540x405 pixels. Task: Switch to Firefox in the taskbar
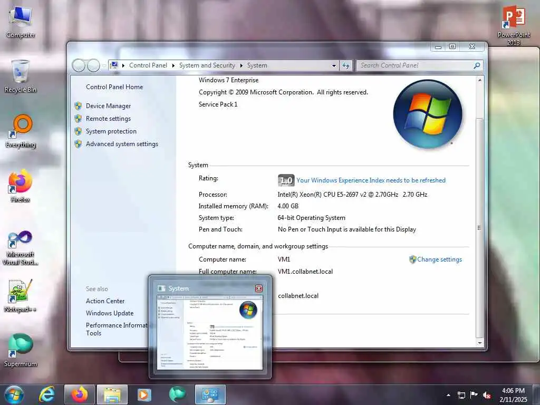(79, 394)
